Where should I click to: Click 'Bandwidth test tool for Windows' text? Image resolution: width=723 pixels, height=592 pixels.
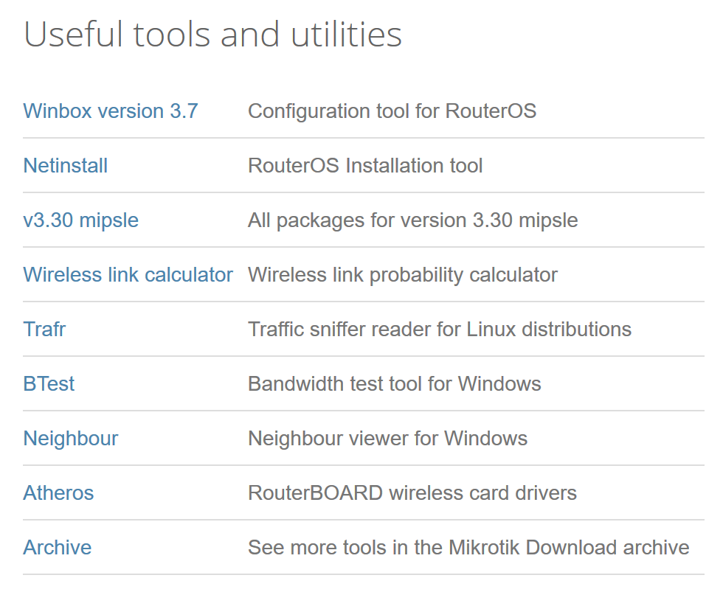(395, 384)
